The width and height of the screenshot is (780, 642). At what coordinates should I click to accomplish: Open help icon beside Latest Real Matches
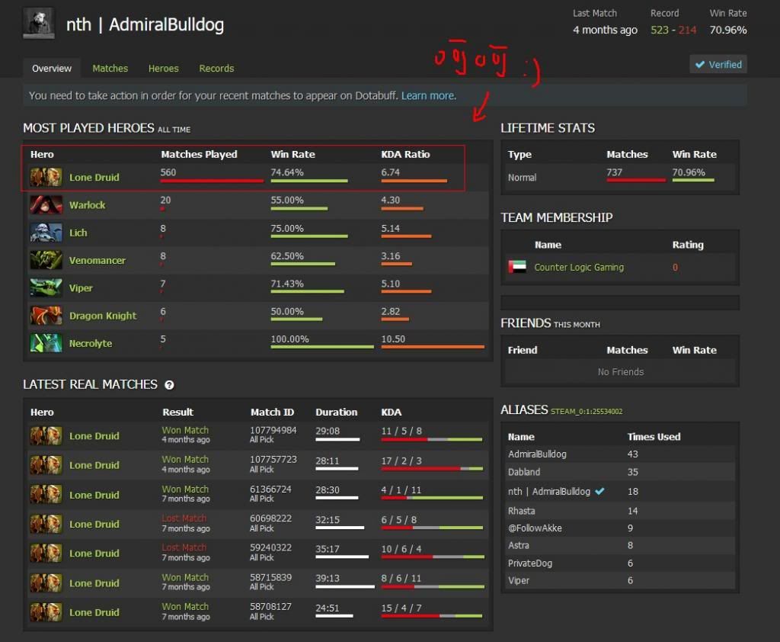click(169, 385)
